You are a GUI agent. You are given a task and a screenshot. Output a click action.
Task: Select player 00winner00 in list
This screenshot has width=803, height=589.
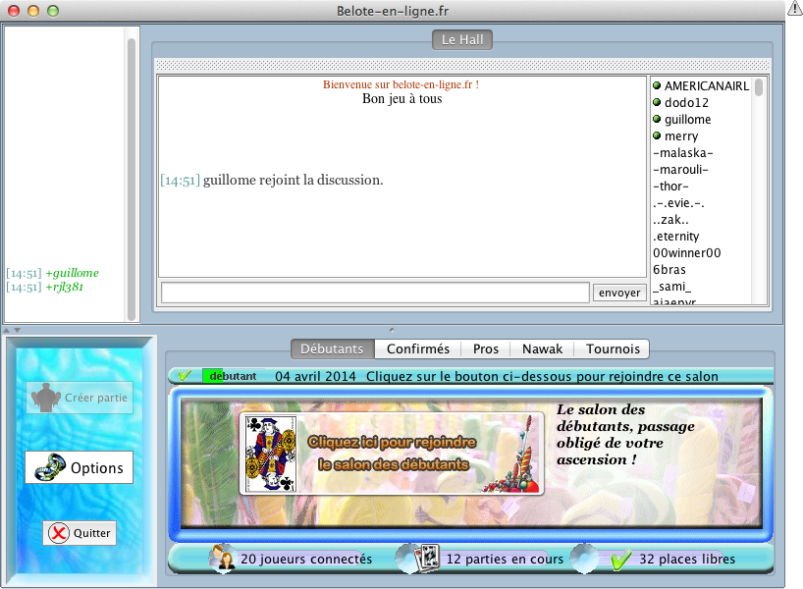[687, 253]
